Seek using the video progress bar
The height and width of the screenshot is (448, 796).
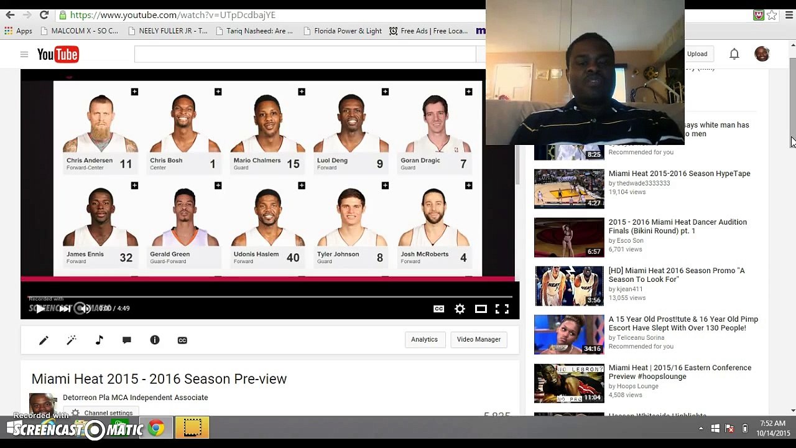tap(270, 296)
